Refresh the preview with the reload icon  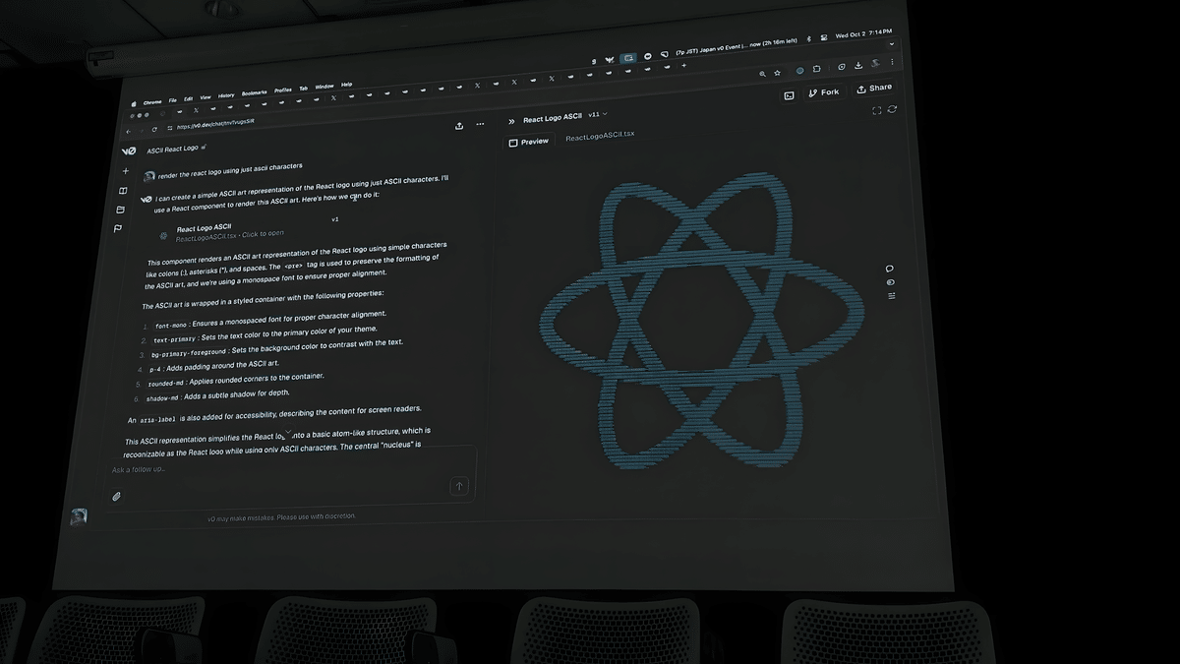tap(892, 109)
